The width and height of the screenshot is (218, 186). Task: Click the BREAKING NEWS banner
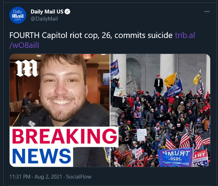pyautogui.click(x=64, y=146)
